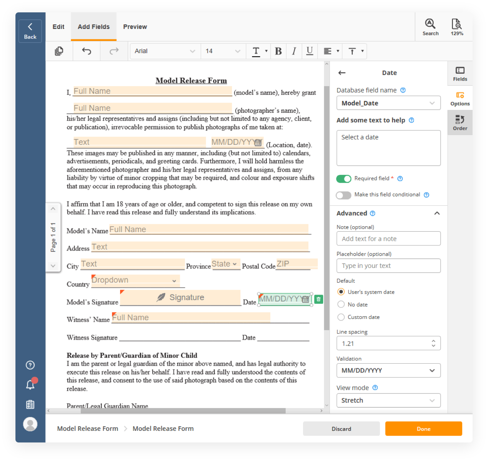Select the No date default option
488x461 pixels.
(341, 304)
